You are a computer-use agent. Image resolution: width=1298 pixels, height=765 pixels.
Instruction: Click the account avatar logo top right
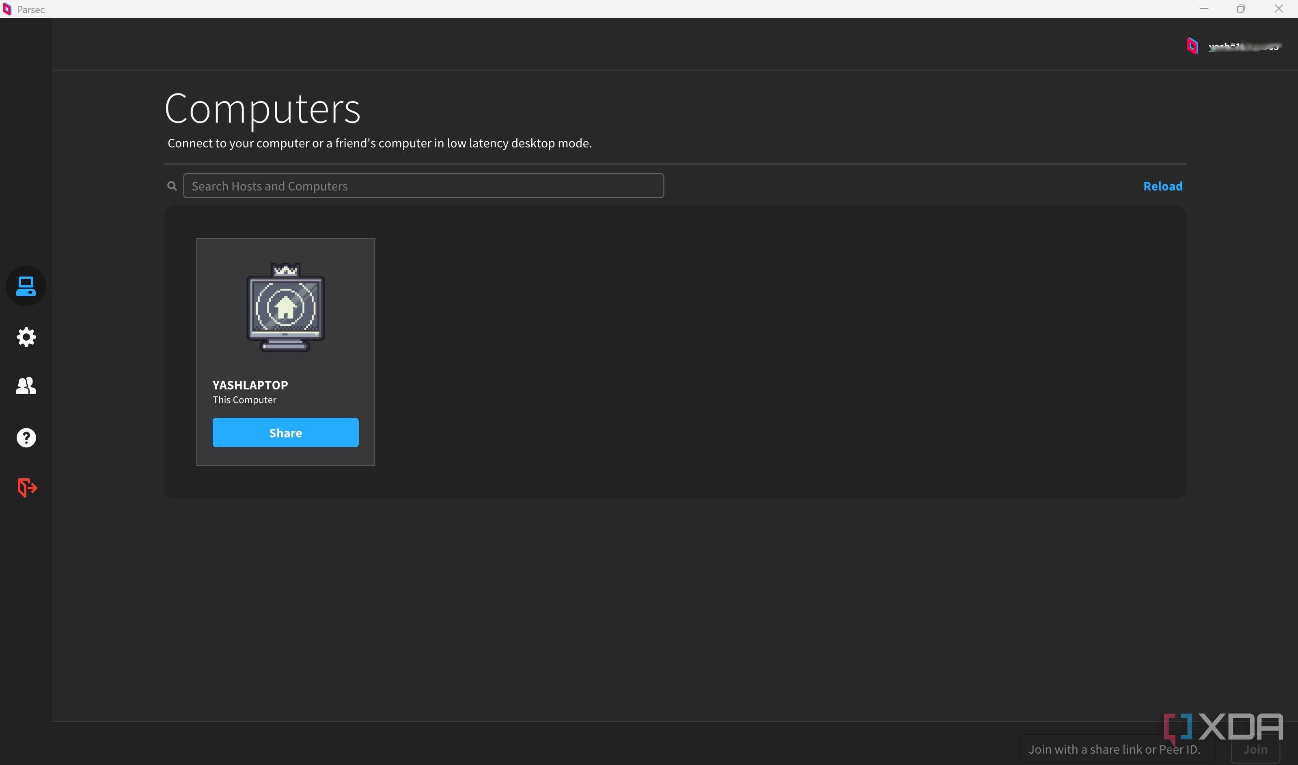[1192, 46]
